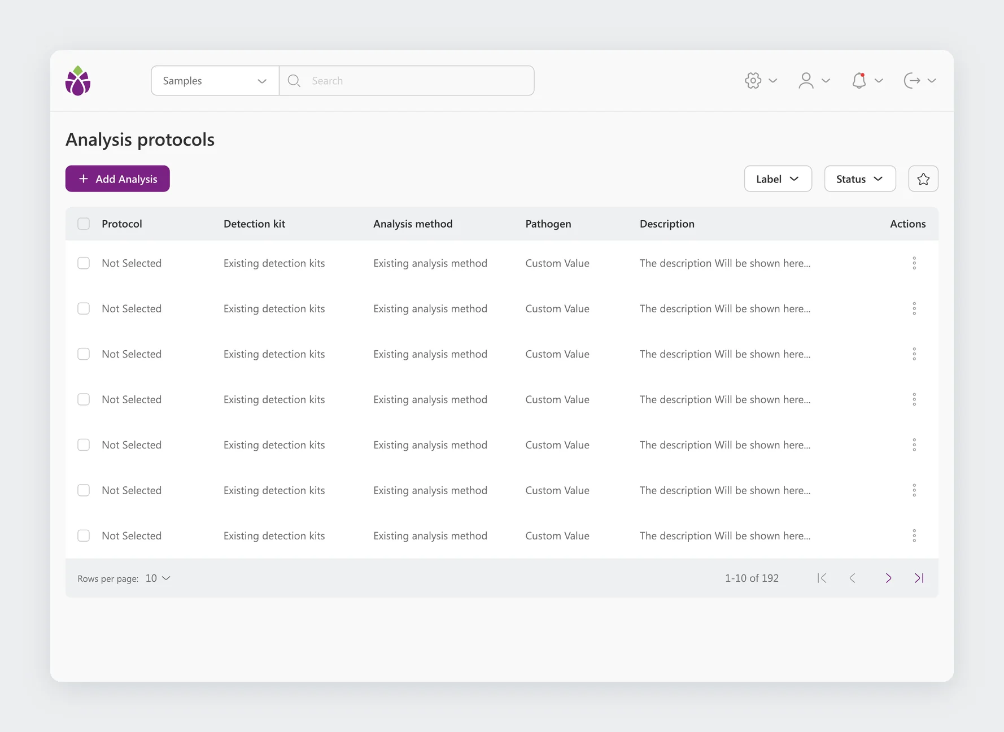Click the Add Analysis button
Viewport: 1004px width, 732px height.
117,179
